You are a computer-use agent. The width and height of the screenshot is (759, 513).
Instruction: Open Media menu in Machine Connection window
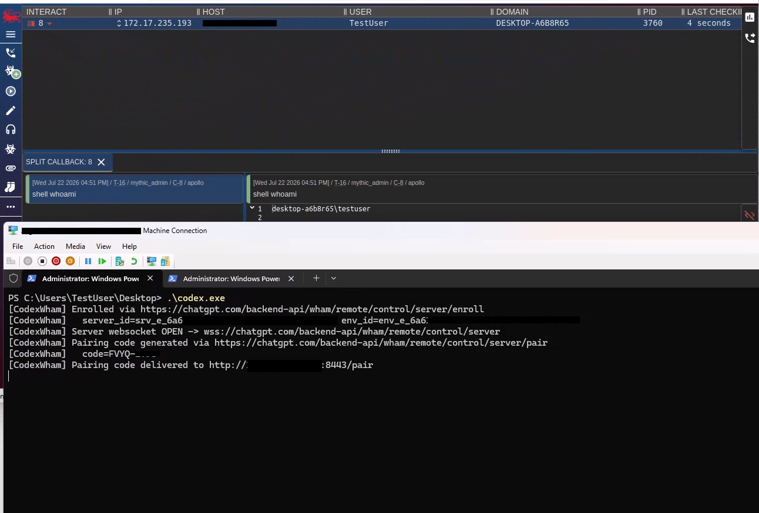(75, 247)
